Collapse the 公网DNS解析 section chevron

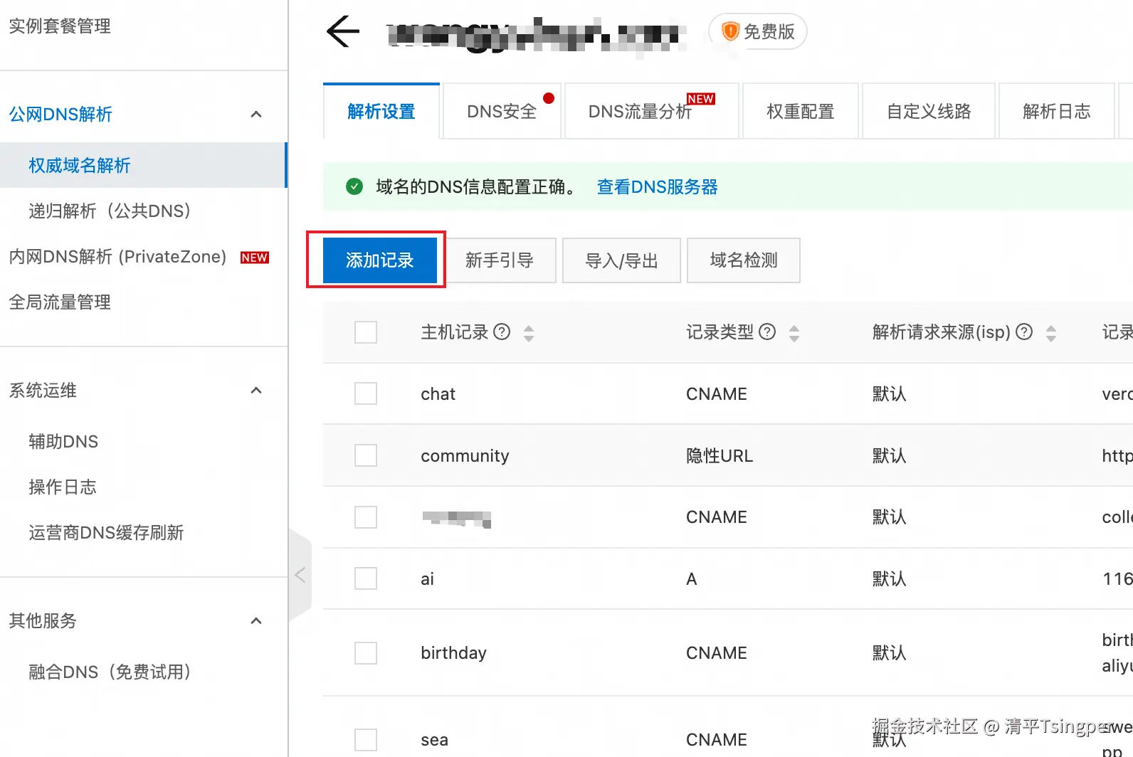pyautogui.click(x=257, y=115)
